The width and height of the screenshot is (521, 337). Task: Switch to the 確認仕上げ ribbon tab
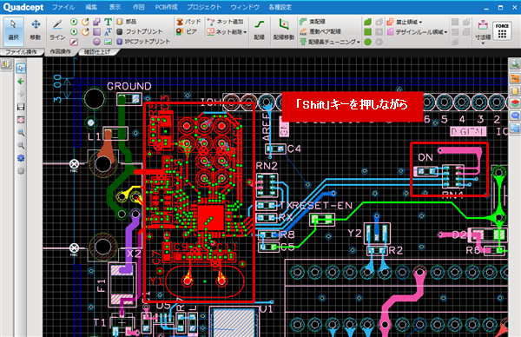pos(96,51)
